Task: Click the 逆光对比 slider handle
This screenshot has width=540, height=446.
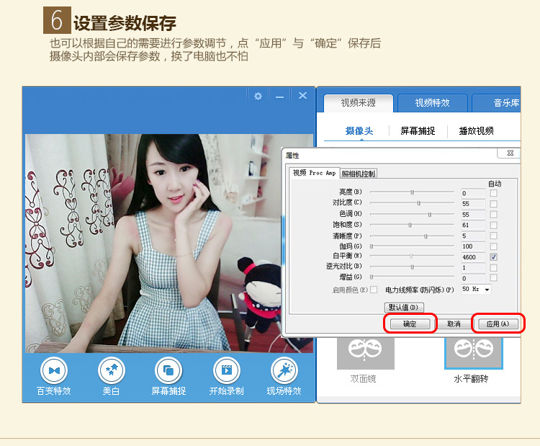Action: (x=412, y=267)
